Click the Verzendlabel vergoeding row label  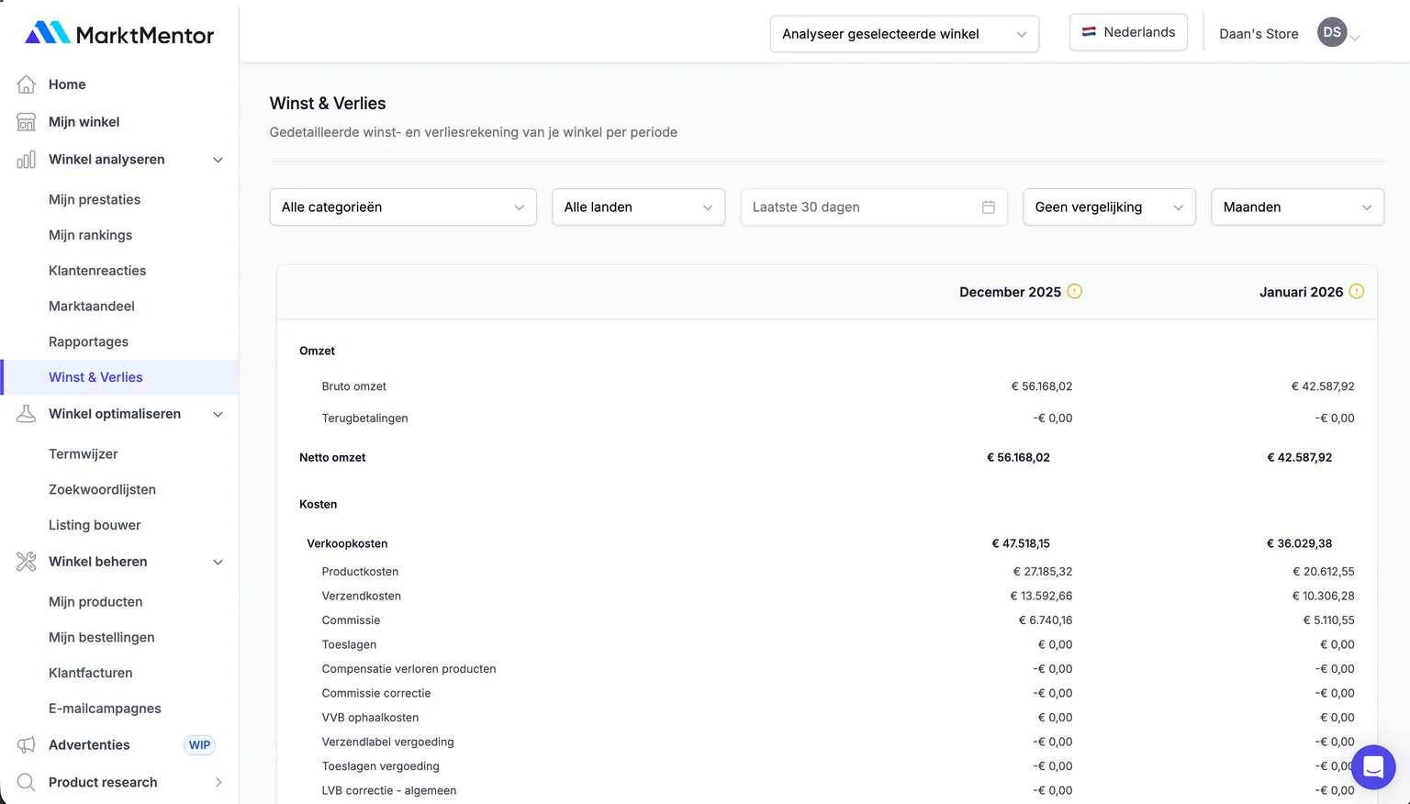click(387, 742)
